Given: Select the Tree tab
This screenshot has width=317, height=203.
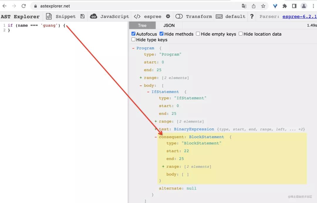Looking at the screenshot, I should coord(142,26).
